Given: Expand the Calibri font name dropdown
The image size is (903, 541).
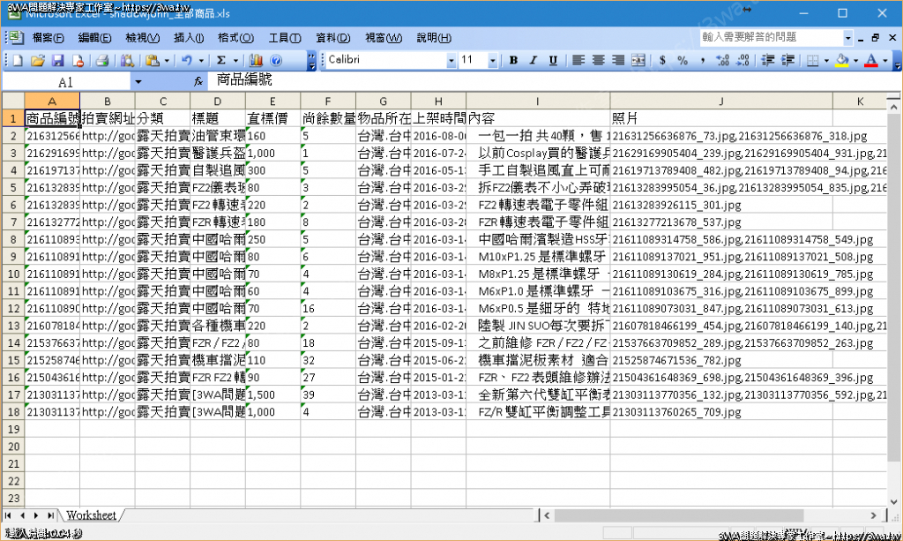Looking at the screenshot, I should pos(451,61).
